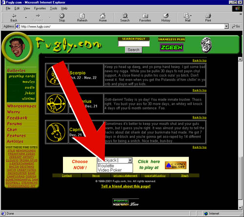Open the Mail toolbar icon
244x217 pixels.
(x=186, y=16)
